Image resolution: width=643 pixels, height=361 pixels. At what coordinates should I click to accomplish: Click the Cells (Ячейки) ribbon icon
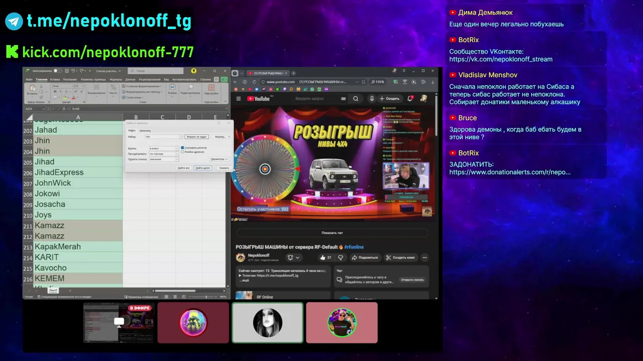tap(172, 87)
